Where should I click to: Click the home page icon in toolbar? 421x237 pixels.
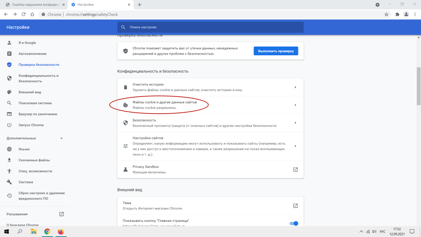tap(32, 14)
